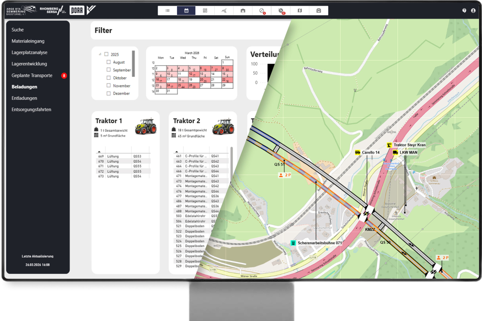Viewport: 482px width, 321px height.
Task: Select Beladungen in the sidebar
Action: point(24,87)
